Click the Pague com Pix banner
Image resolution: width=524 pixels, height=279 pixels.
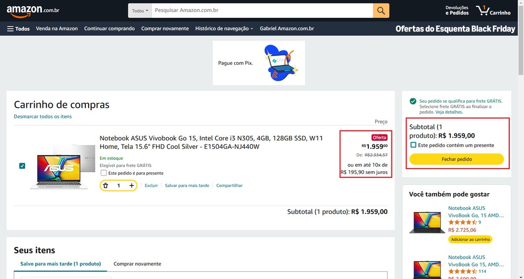click(259, 63)
